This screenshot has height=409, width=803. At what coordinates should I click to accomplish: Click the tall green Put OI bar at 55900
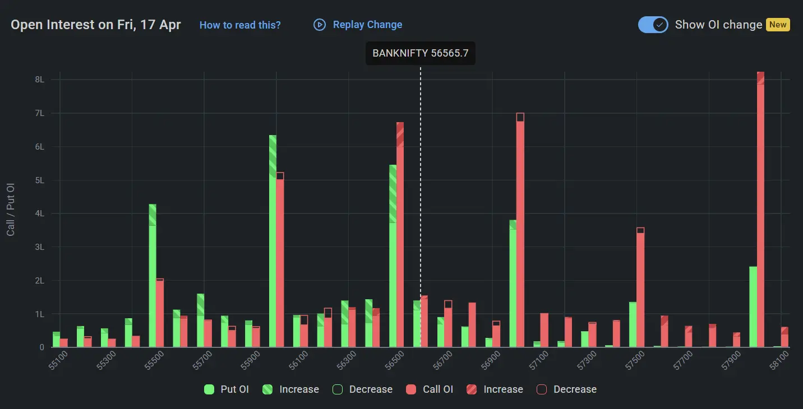click(272, 241)
